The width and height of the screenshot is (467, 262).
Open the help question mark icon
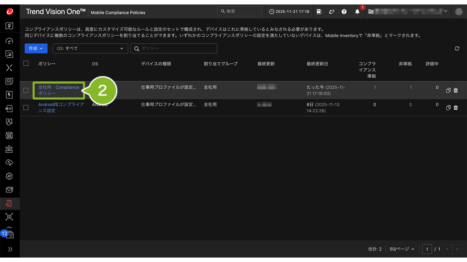pyautogui.click(x=344, y=12)
